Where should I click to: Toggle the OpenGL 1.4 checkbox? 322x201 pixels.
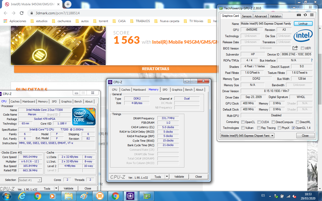293,128
